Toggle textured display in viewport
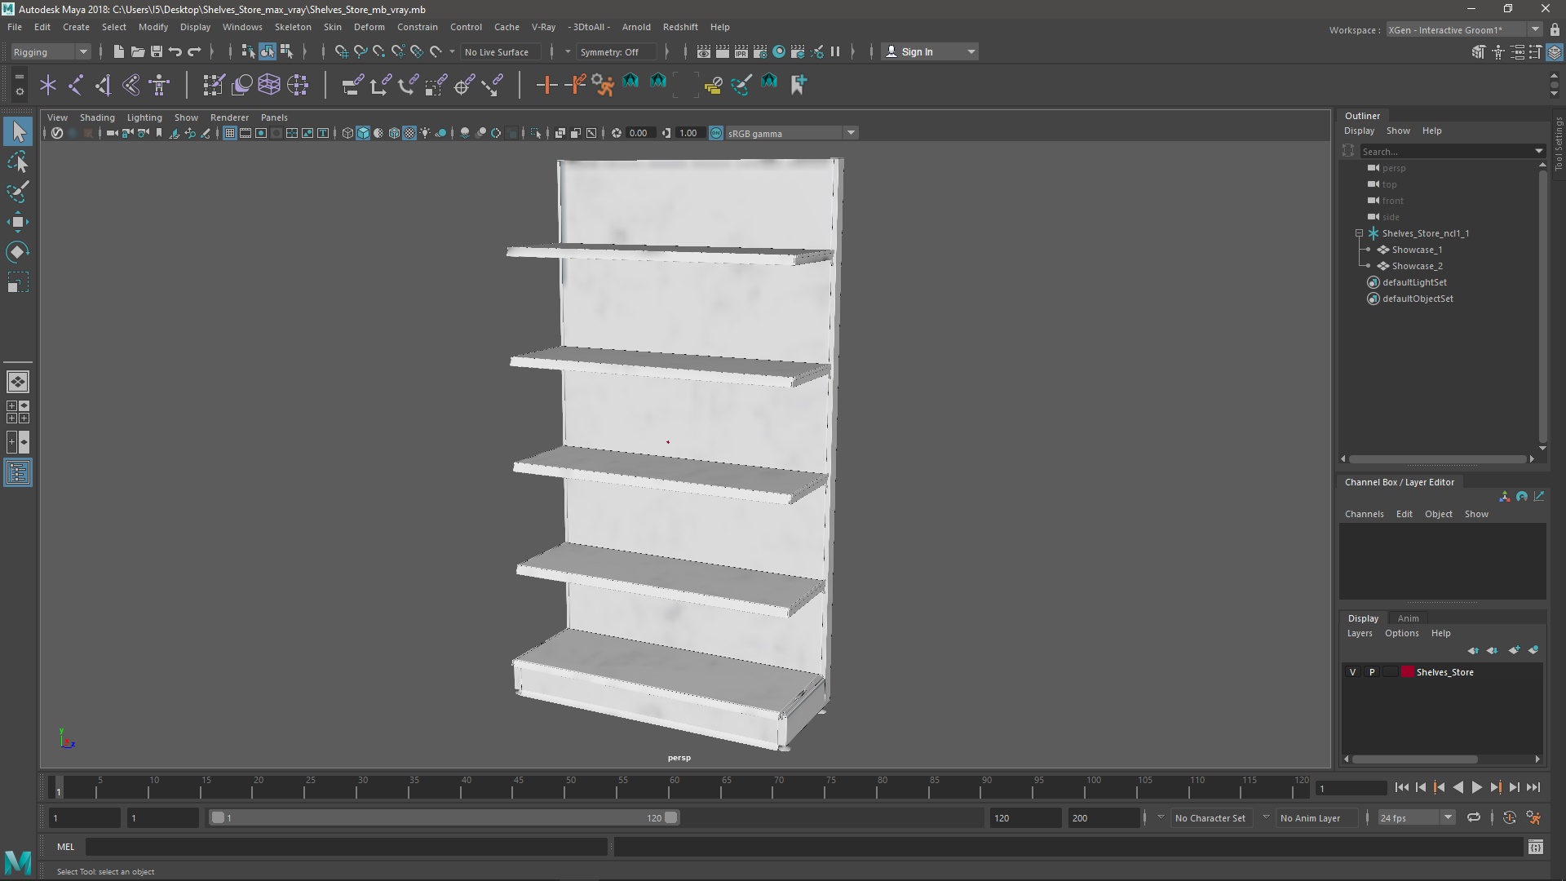The width and height of the screenshot is (1566, 881). (409, 133)
